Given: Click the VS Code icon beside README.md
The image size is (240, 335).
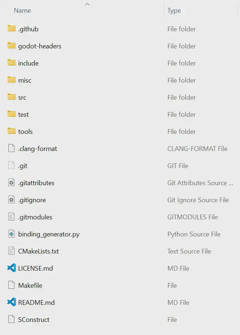Looking at the screenshot, I should [x=12, y=302].
